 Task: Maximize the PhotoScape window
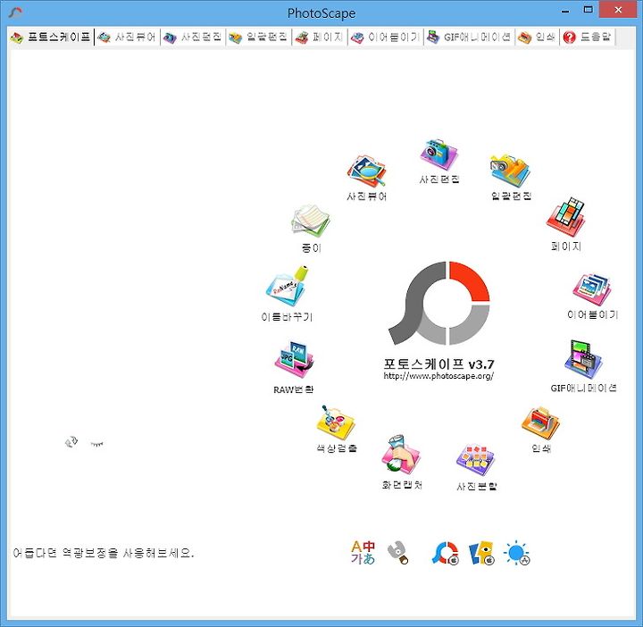pos(588,10)
